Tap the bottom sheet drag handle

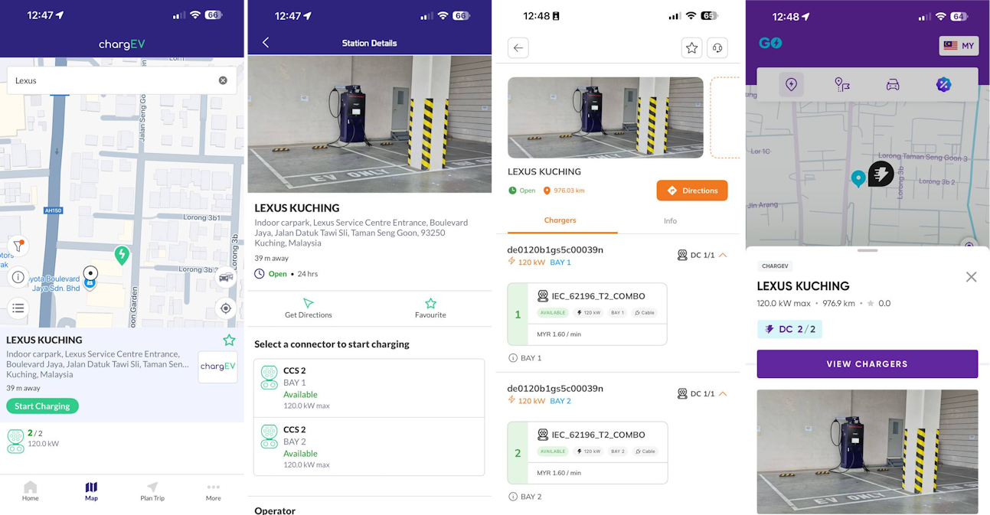pyautogui.click(x=867, y=250)
